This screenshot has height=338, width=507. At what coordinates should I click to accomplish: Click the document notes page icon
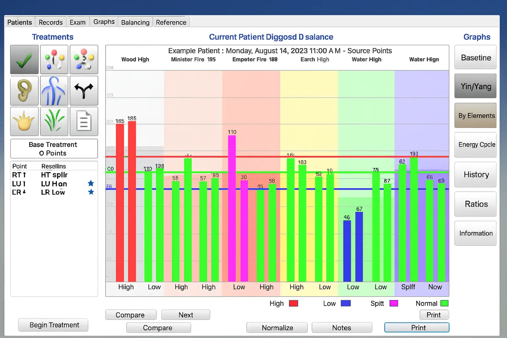pos(84,121)
